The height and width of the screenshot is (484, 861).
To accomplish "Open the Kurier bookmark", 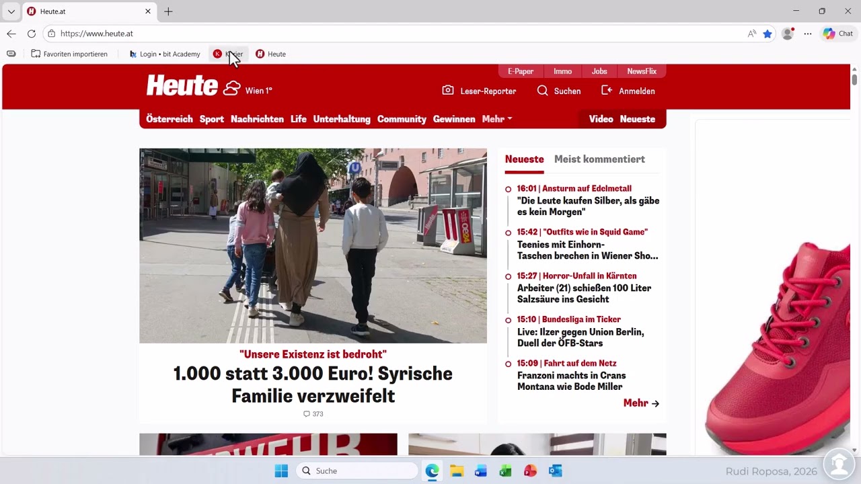I will coord(228,54).
